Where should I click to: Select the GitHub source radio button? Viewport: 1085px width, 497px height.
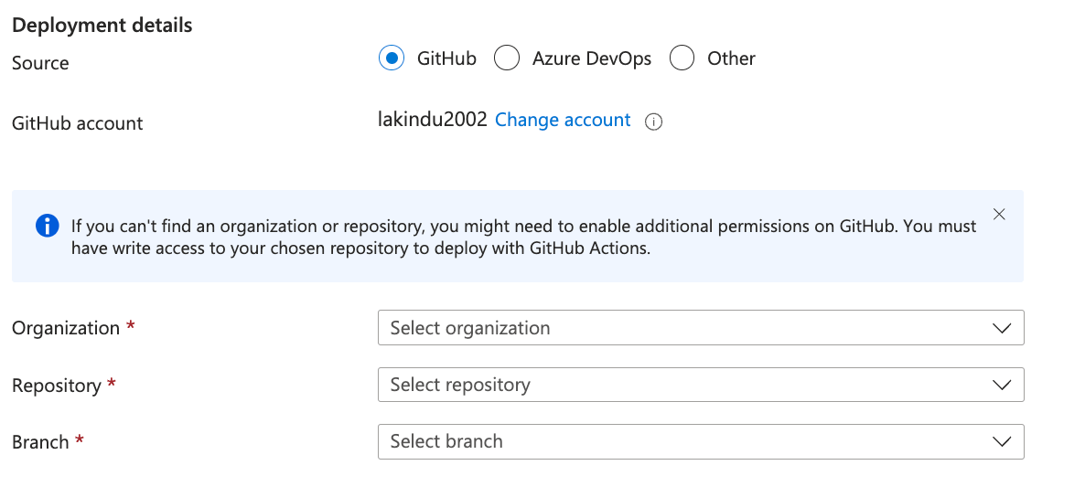pyautogui.click(x=391, y=58)
